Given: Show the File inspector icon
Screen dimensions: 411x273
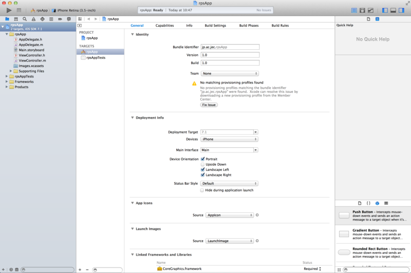Looking at the screenshot, I should pos(368,19).
